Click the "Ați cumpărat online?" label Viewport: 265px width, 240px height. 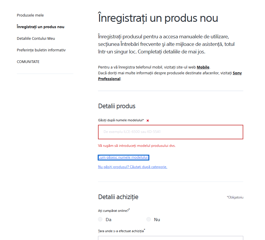pos(113,211)
